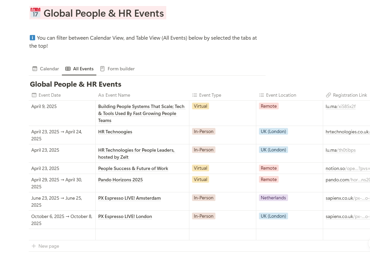Open the Pando Horizons 2025 event page
This screenshot has height=253, width=370.
pos(120,180)
